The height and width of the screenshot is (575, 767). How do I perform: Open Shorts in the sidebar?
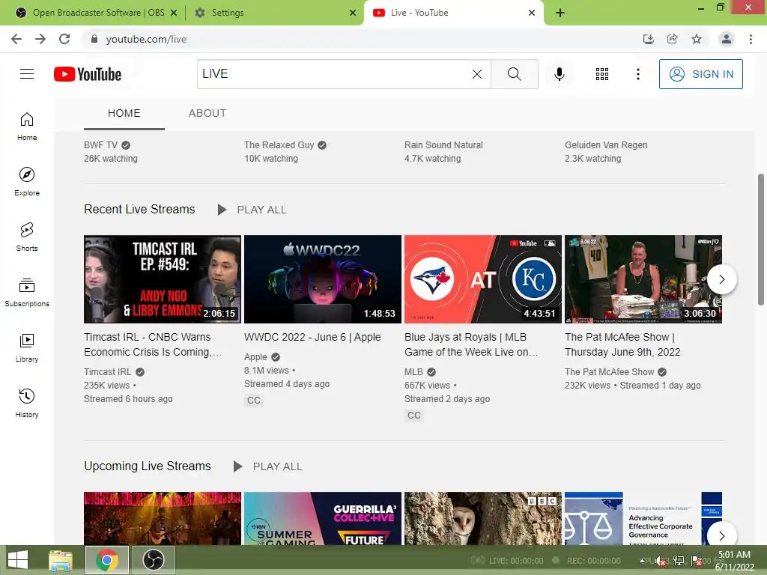27,237
